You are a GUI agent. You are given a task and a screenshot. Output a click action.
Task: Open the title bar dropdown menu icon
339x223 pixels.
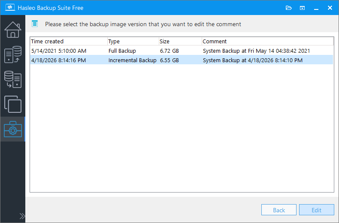(302, 8)
